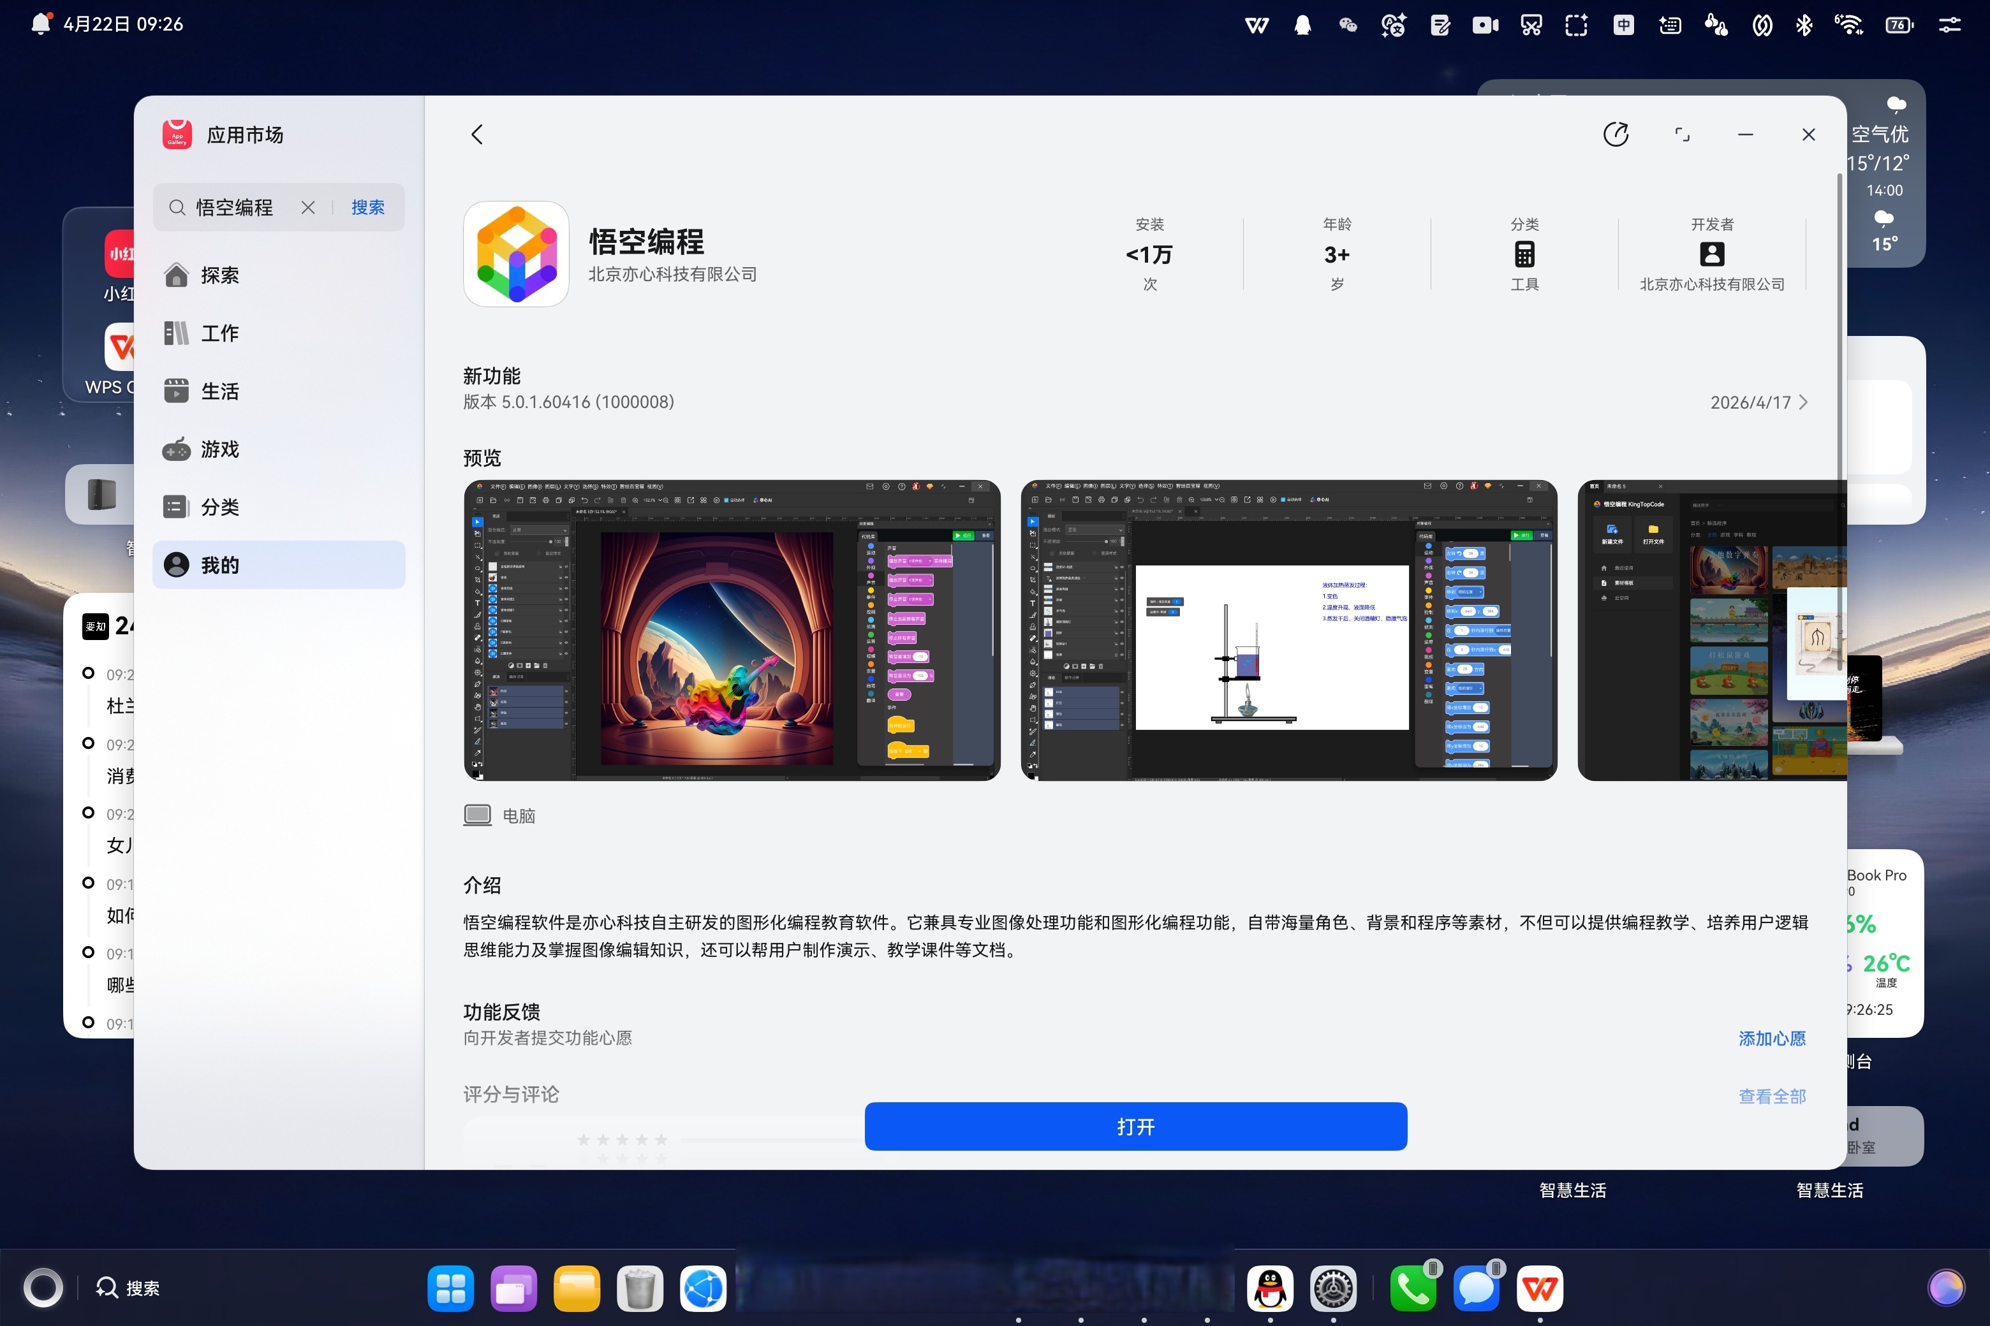Click the 中 input method icon in top bar
The height and width of the screenshot is (1326, 1990).
(x=1623, y=24)
